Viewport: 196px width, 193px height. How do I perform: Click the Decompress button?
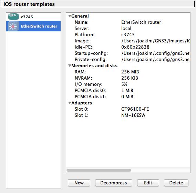pos(113,183)
